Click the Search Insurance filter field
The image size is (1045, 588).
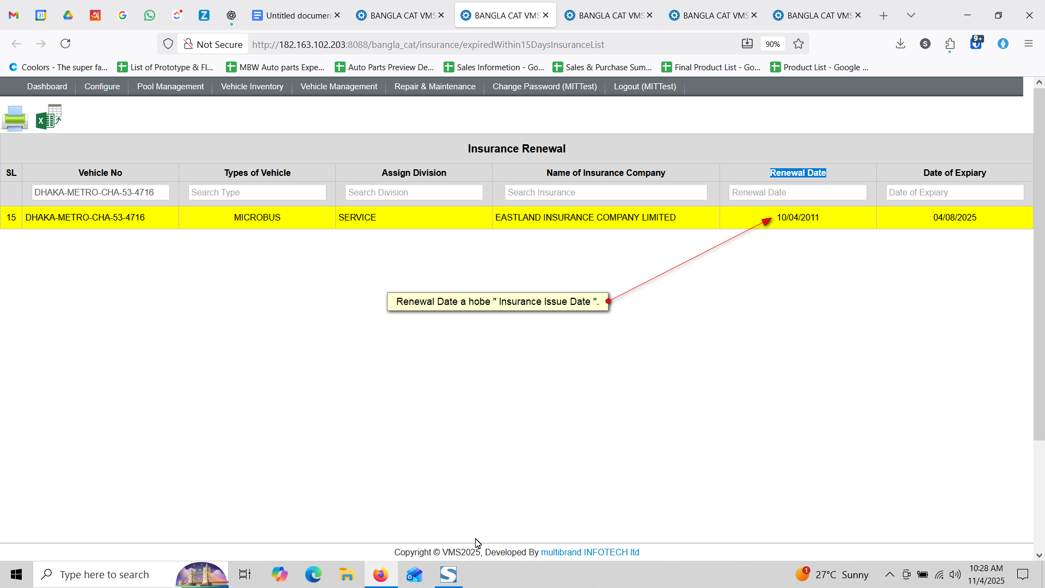point(605,192)
